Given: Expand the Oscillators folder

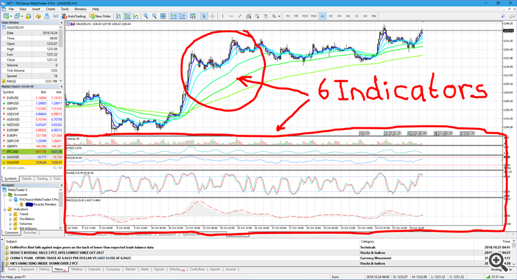Looking at the screenshot, I should (x=10, y=219).
